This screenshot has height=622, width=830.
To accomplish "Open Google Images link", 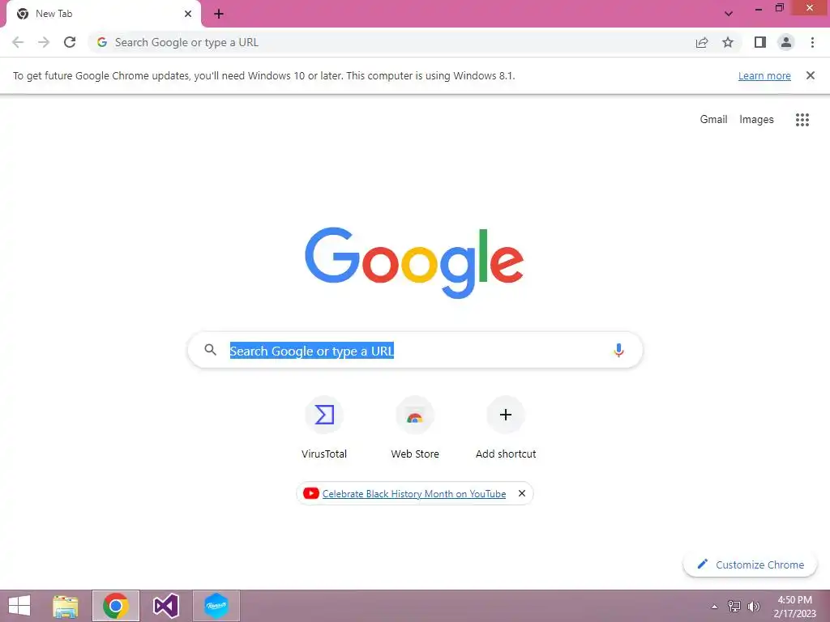I will click(x=756, y=120).
